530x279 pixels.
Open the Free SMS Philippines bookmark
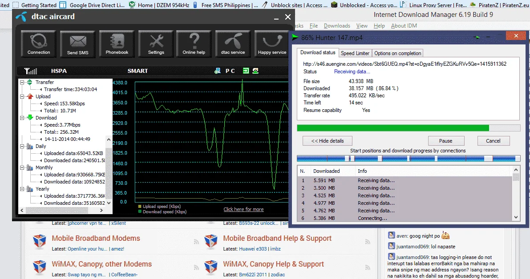tap(226, 5)
